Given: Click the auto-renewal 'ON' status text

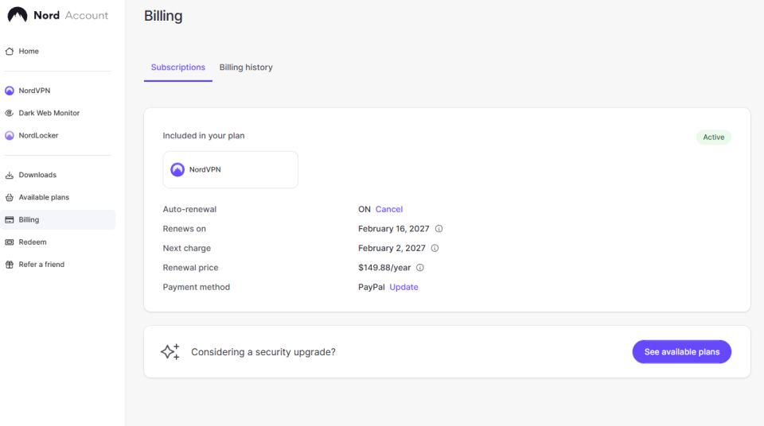Looking at the screenshot, I should point(364,209).
